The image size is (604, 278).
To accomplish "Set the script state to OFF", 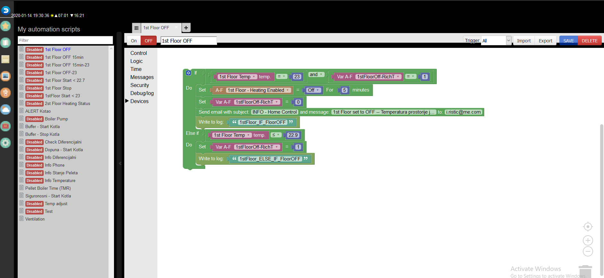I will click(x=148, y=41).
